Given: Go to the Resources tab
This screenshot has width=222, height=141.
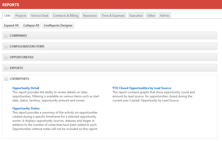Looking at the screenshot, I should pos(90,16).
